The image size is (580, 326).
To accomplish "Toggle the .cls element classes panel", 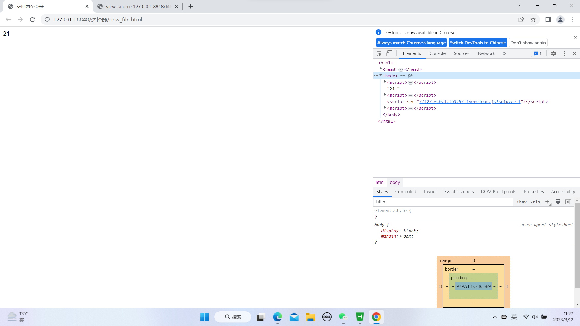I will (x=535, y=202).
